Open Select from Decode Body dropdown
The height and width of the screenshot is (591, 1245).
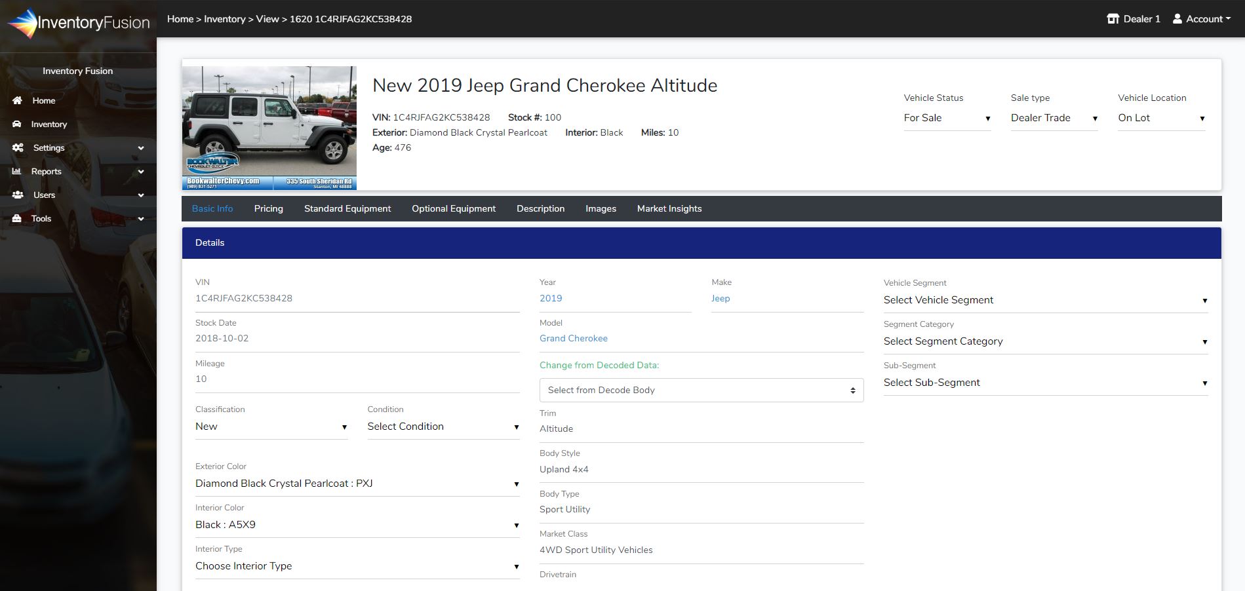[x=702, y=390]
